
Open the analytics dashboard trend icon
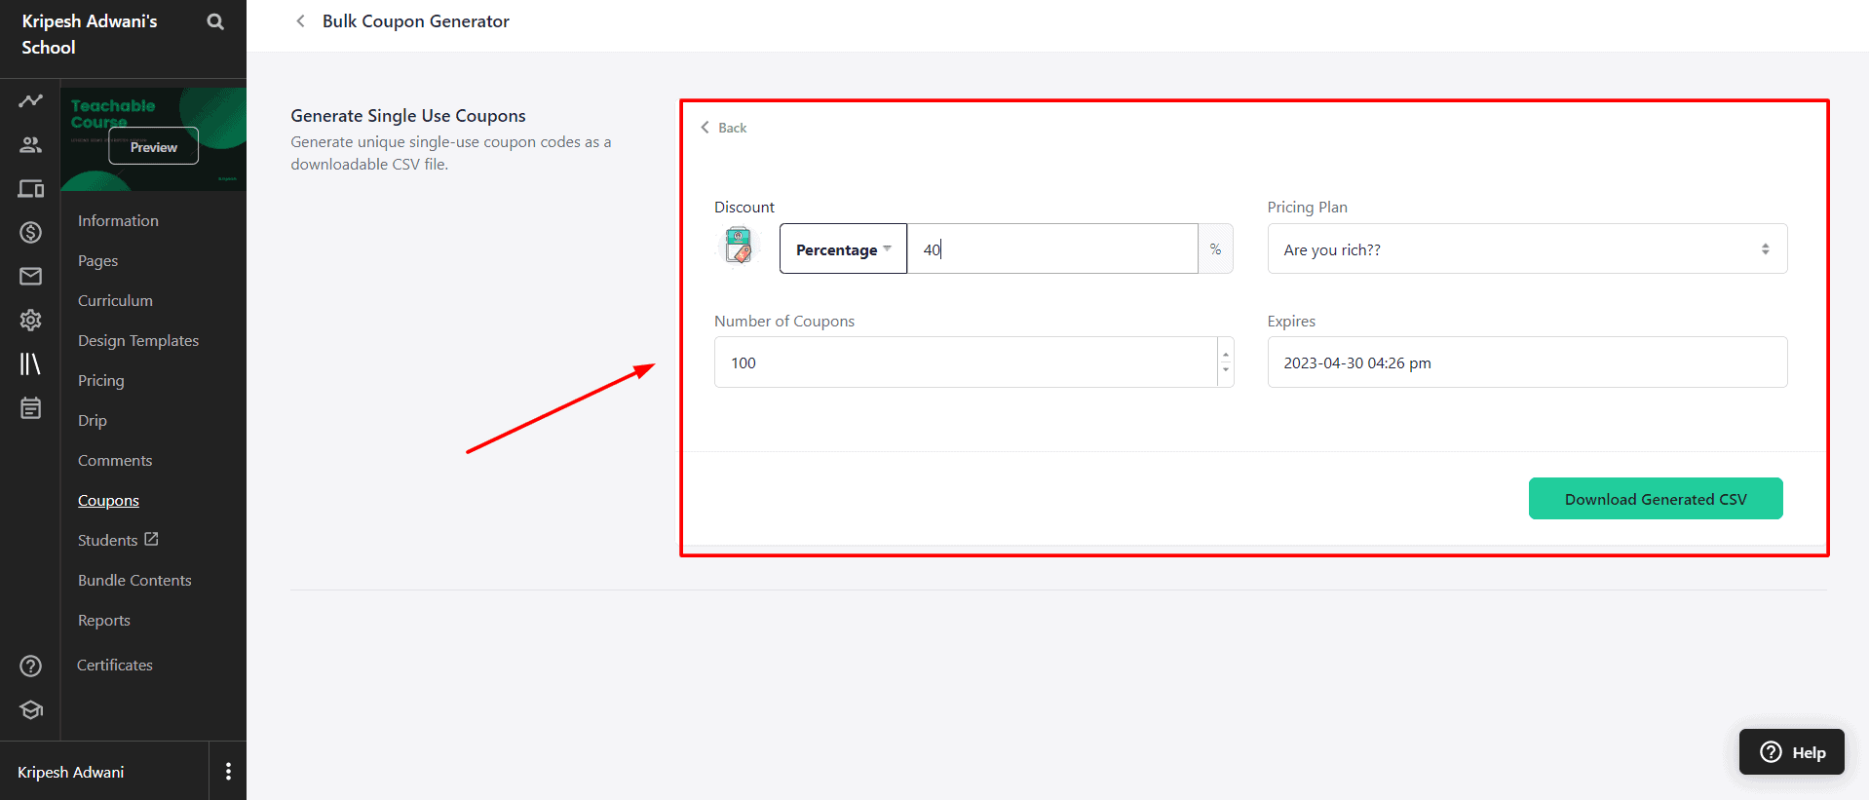(30, 101)
